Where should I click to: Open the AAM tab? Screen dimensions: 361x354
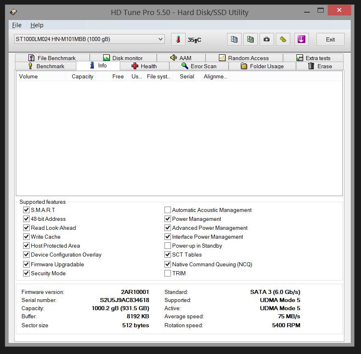click(x=181, y=58)
